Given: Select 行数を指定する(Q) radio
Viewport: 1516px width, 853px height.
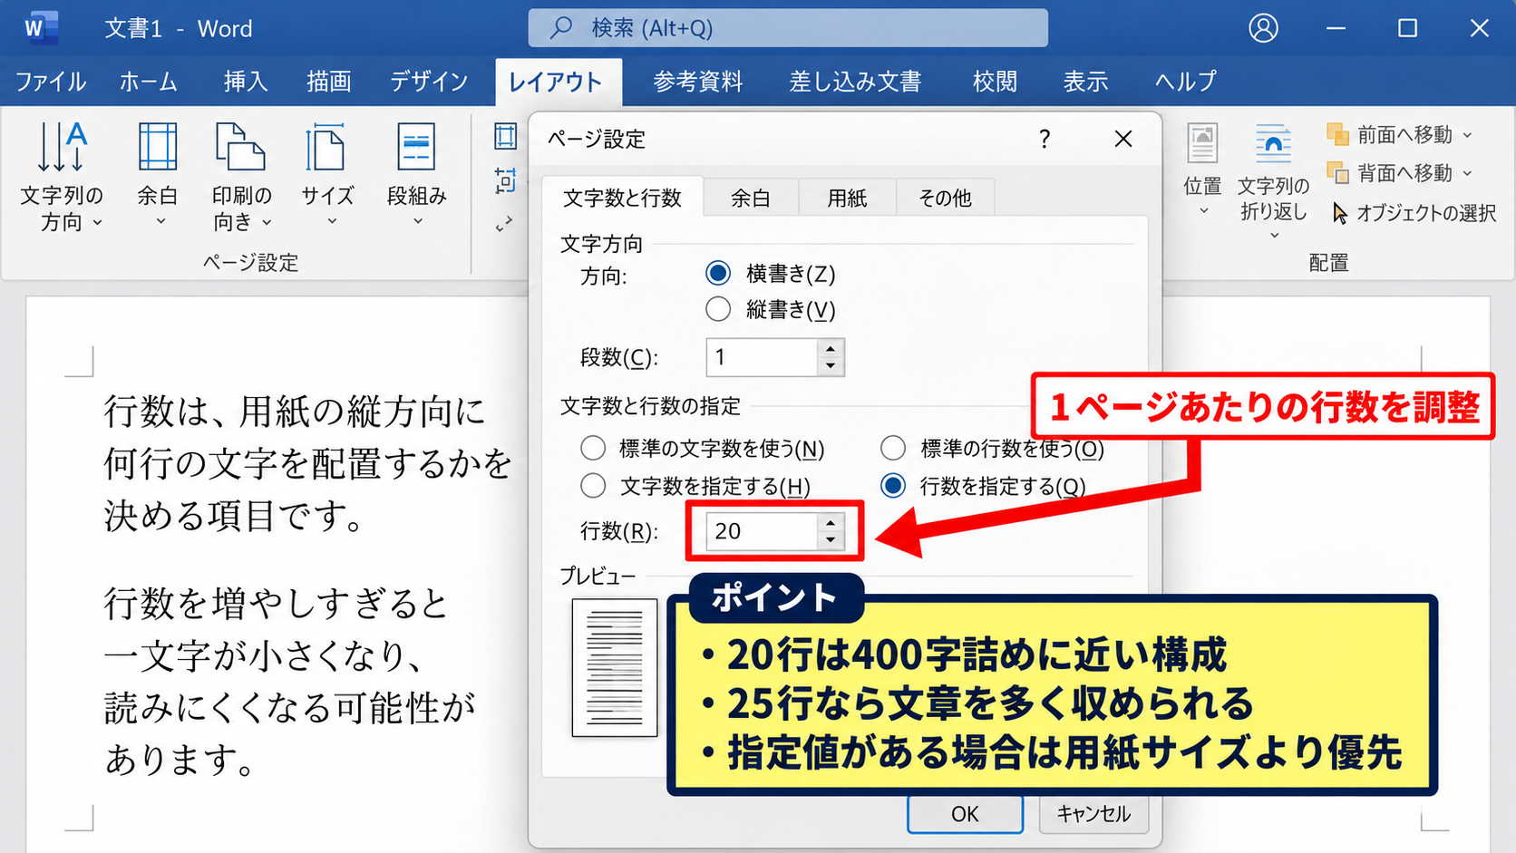Looking at the screenshot, I should click(893, 486).
